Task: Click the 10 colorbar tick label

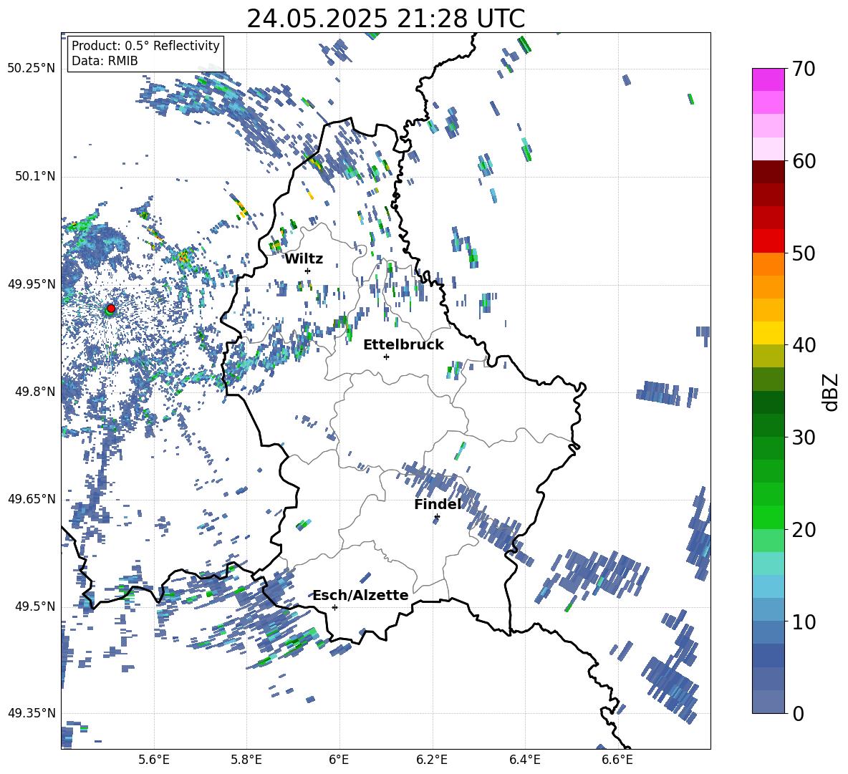Action: 804,621
